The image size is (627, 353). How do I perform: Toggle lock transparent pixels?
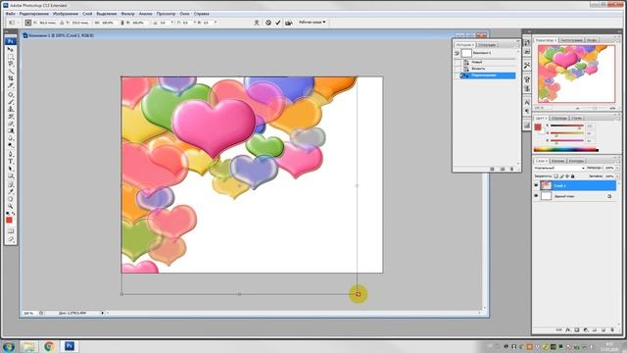pyautogui.click(x=555, y=176)
